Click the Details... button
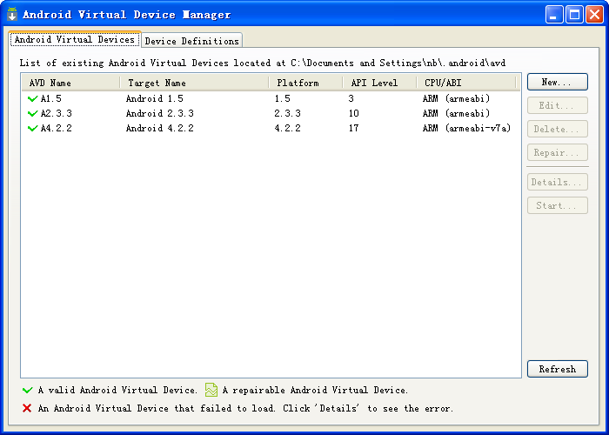 [558, 182]
